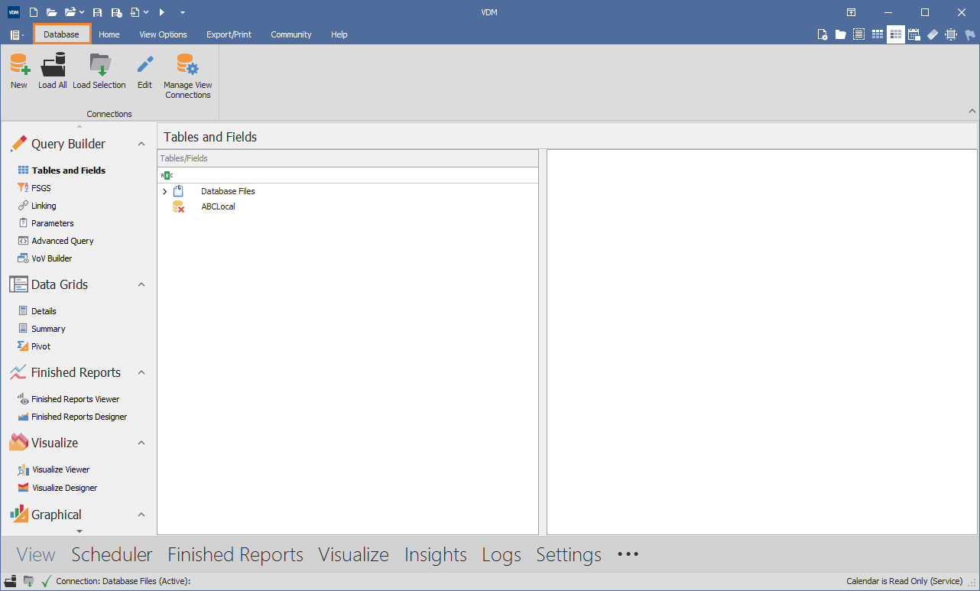Click the sidebar scroll-down arrow

[79, 531]
